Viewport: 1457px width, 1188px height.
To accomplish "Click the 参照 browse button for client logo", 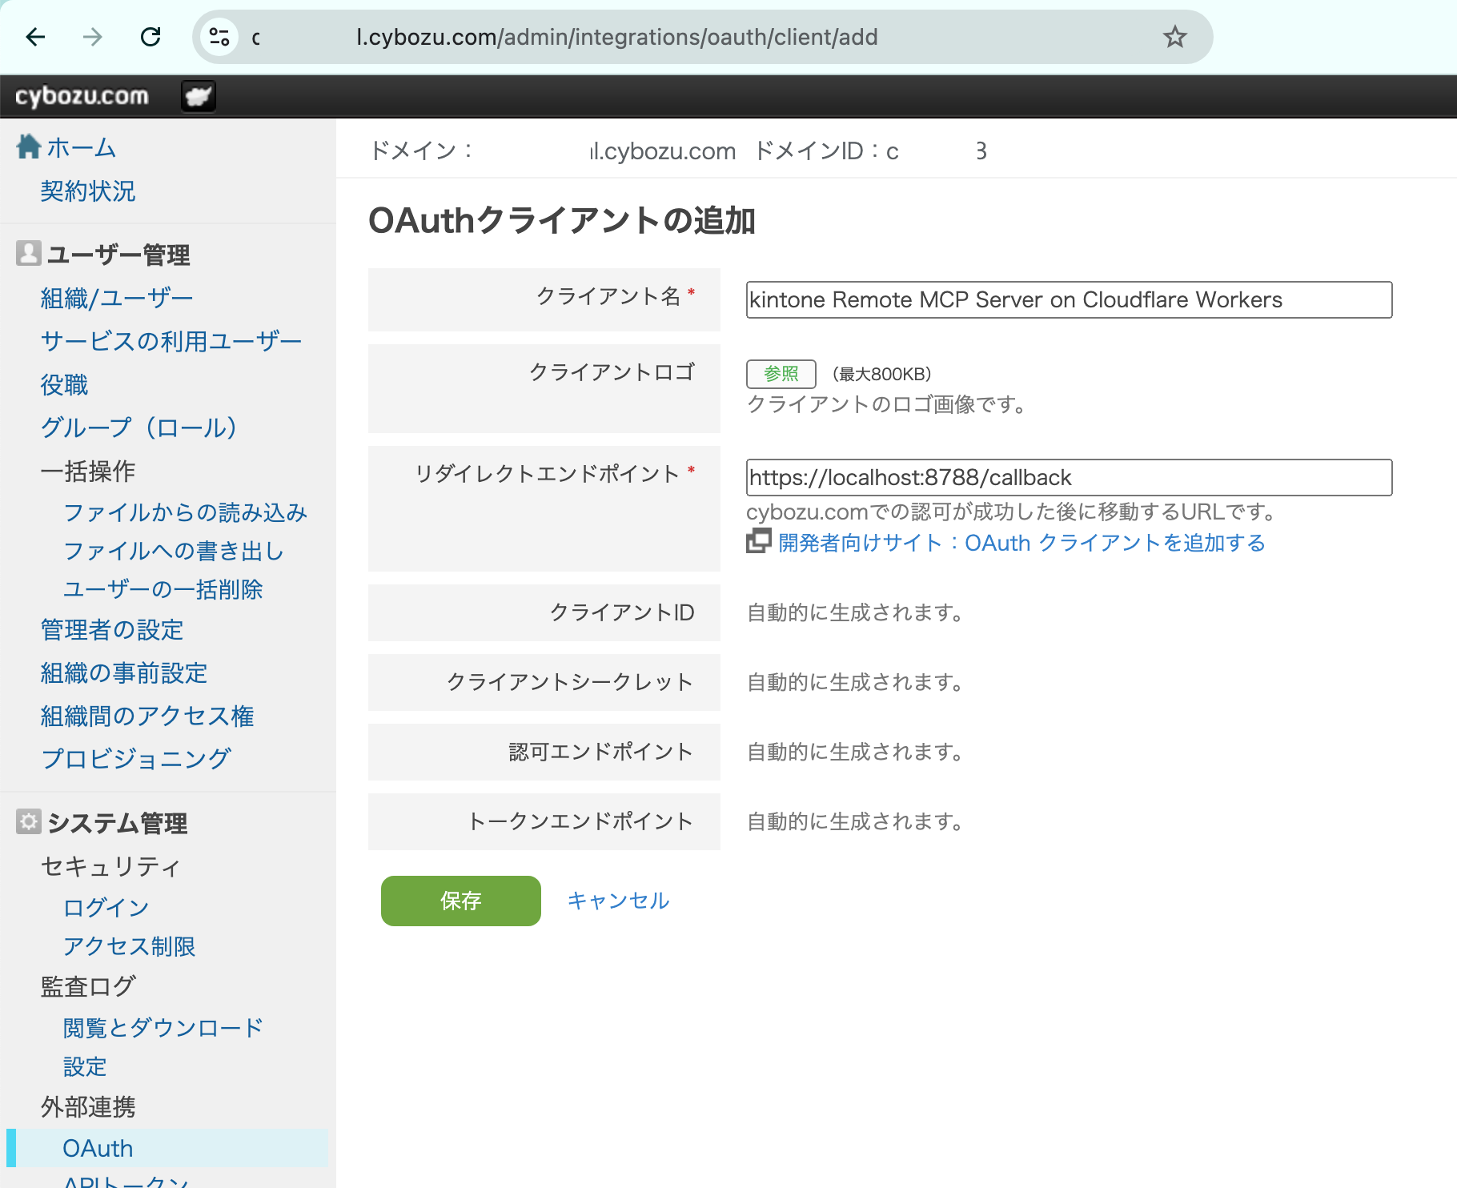I will [780, 373].
